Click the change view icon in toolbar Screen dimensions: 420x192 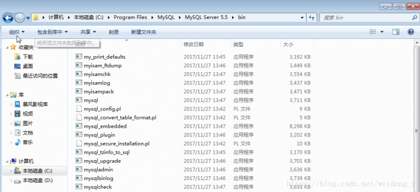click(373, 32)
